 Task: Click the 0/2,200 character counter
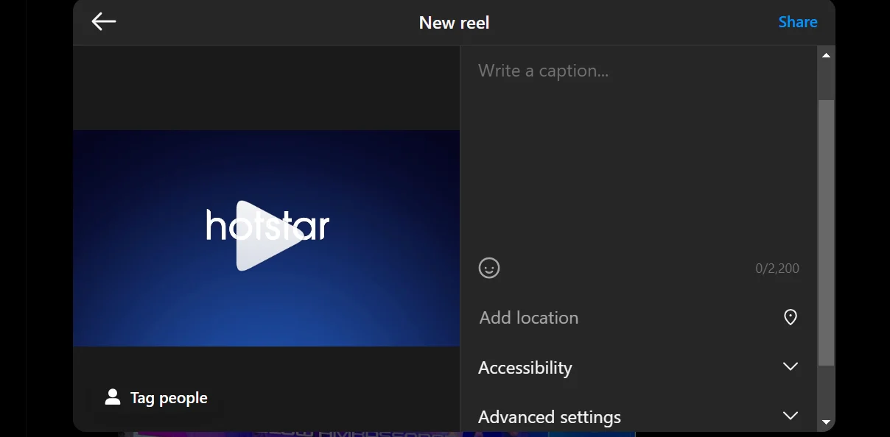pos(777,269)
